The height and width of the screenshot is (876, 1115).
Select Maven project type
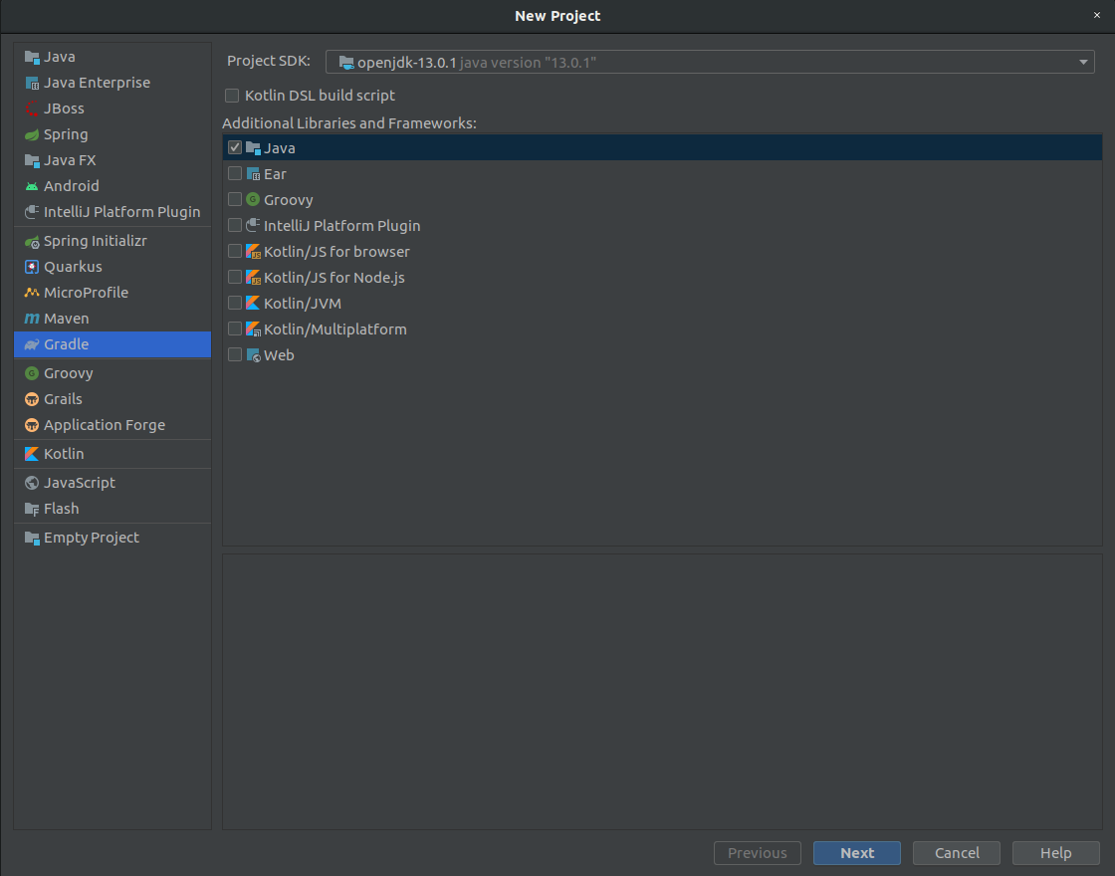click(112, 319)
